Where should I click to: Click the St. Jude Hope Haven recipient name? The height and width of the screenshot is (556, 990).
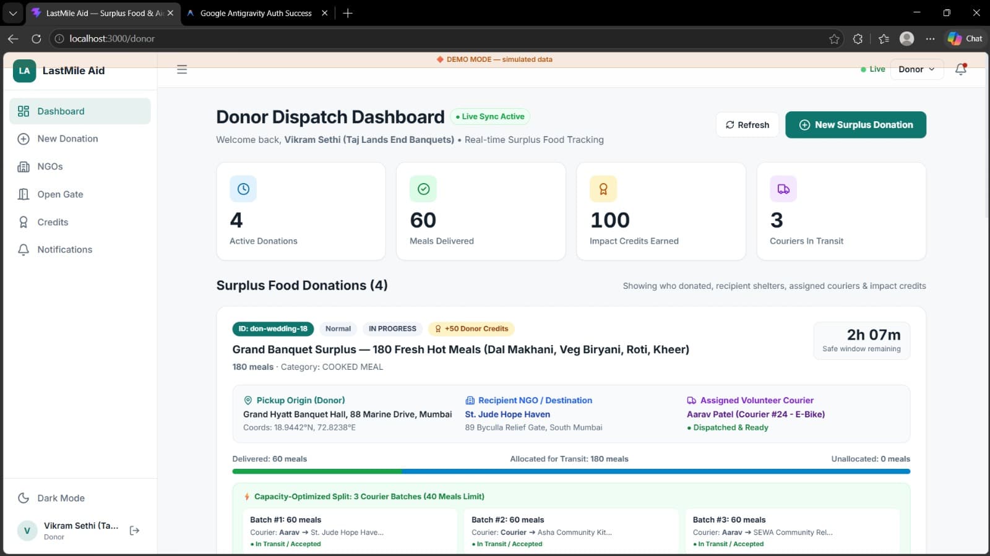coord(507,414)
